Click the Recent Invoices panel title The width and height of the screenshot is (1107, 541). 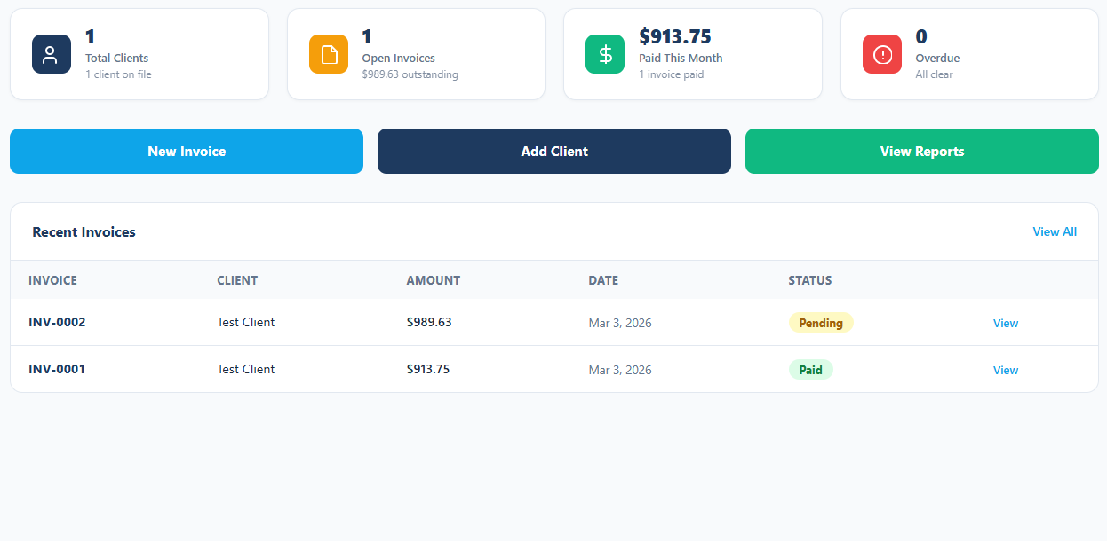click(x=83, y=231)
